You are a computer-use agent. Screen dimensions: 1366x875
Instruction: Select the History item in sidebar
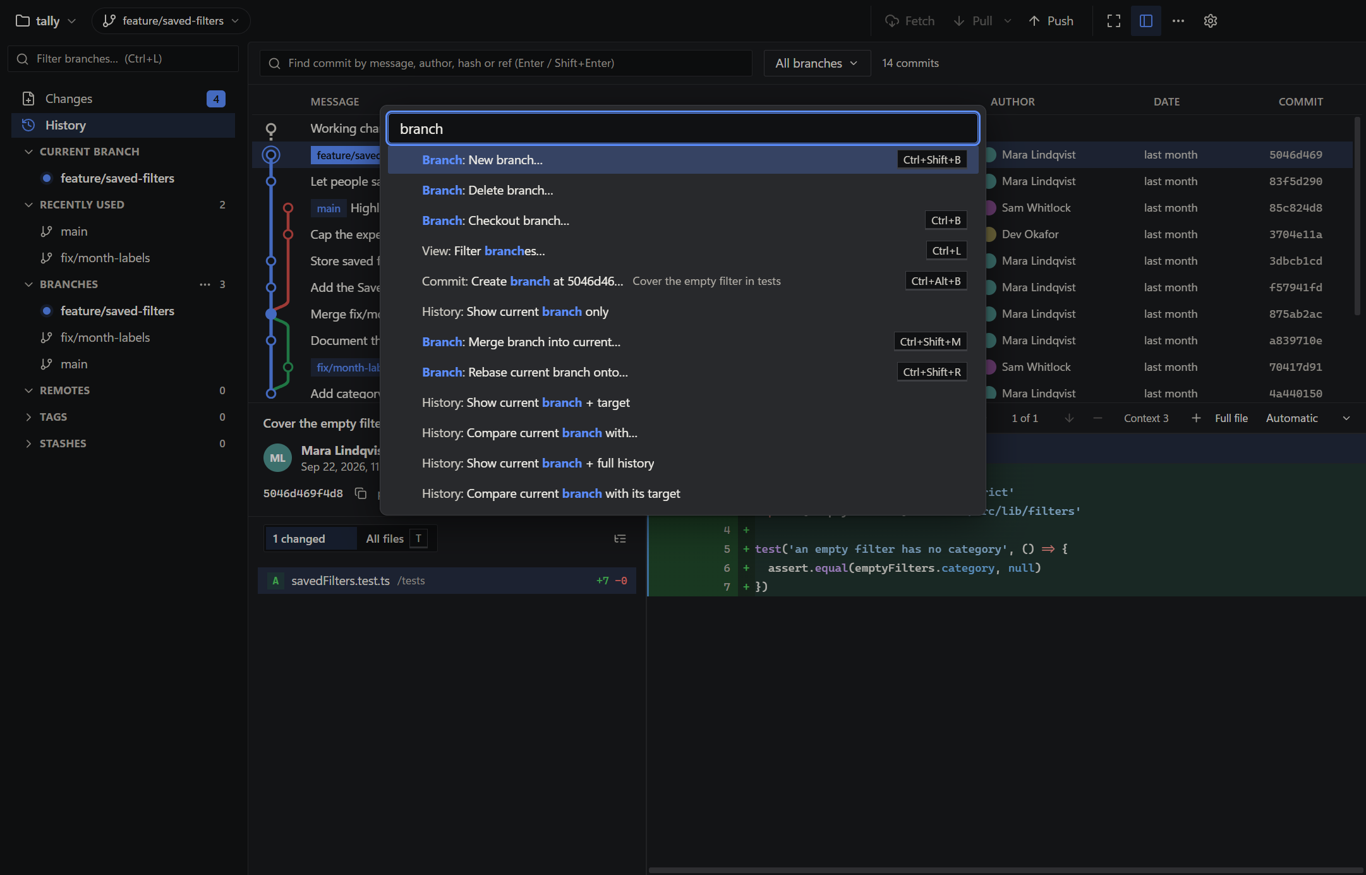[123, 125]
